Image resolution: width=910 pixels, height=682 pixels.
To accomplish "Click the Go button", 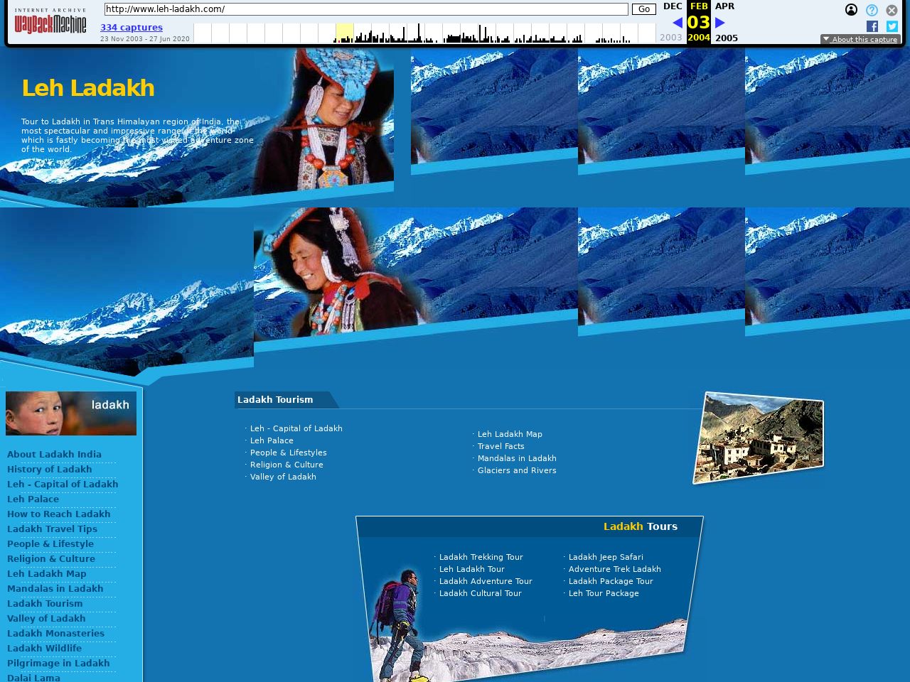I will click(x=643, y=9).
